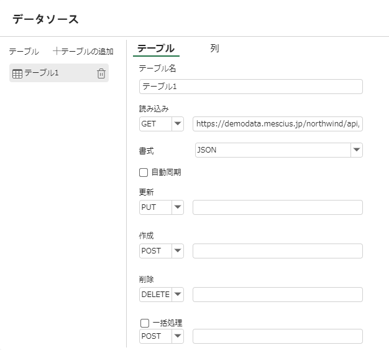Click the trash icon to delete テーブル1
The image size is (389, 350).
(101, 73)
